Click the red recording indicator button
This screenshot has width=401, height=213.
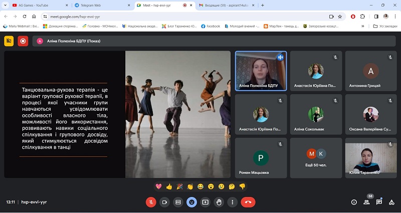pos(23,41)
